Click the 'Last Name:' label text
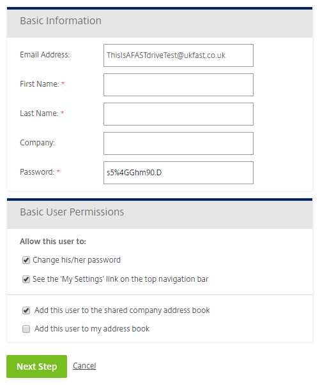Image resolution: width=320 pixels, height=385 pixels. tap(39, 113)
